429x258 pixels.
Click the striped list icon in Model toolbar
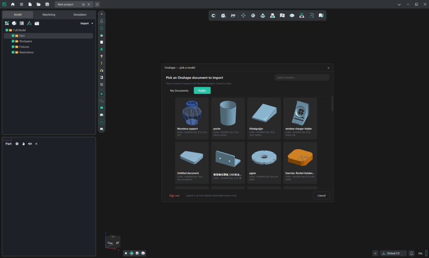[22, 23]
